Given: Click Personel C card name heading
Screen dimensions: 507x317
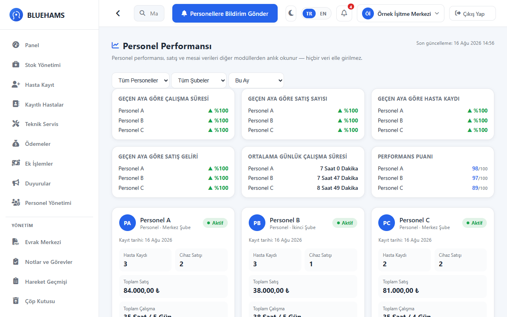Looking at the screenshot, I should (414, 220).
